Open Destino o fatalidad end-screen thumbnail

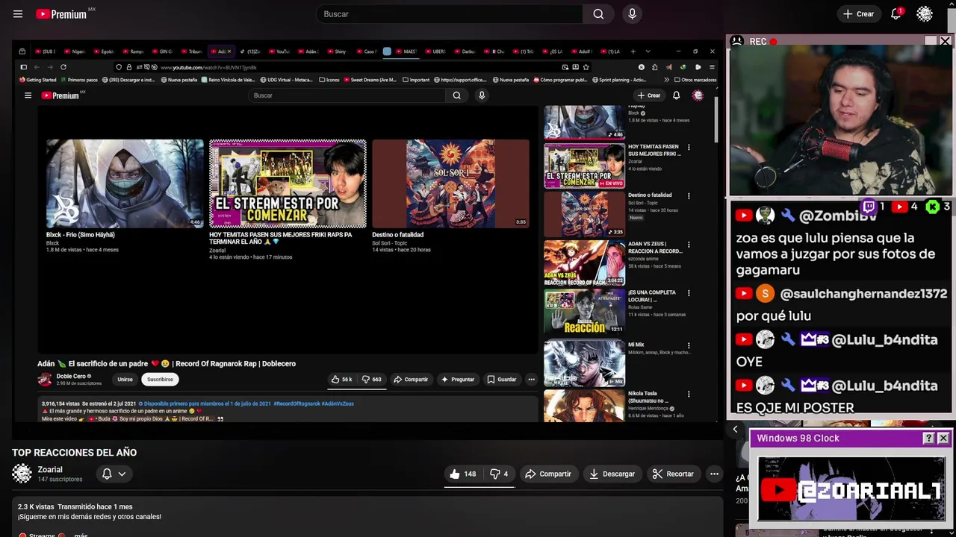pyautogui.click(x=450, y=183)
